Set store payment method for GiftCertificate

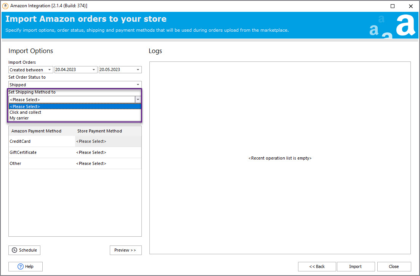tap(108, 152)
